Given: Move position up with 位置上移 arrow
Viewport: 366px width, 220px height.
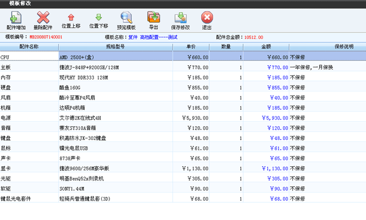Looking at the screenshot, I should pos(71,17).
